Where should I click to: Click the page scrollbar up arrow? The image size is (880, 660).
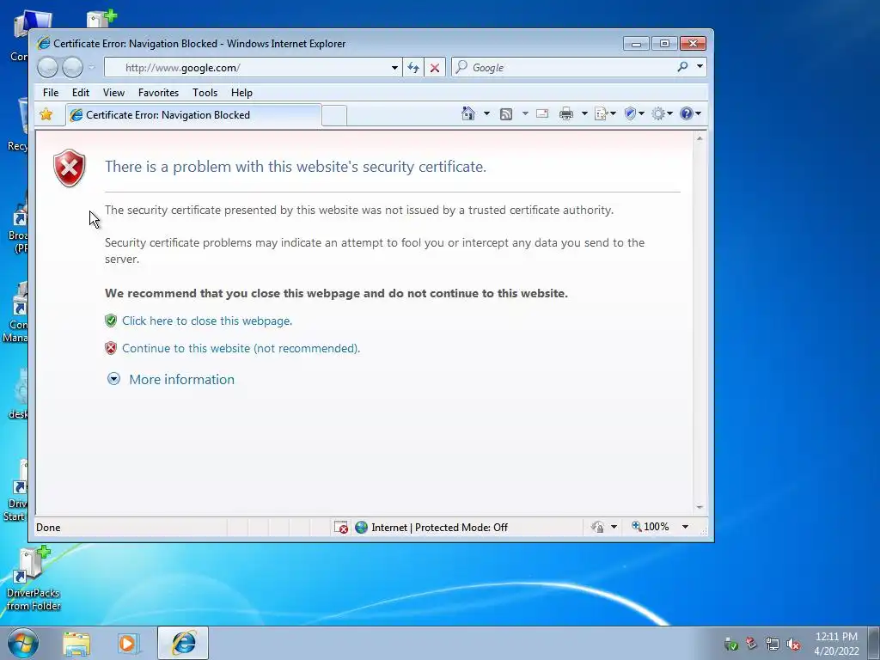700,138
